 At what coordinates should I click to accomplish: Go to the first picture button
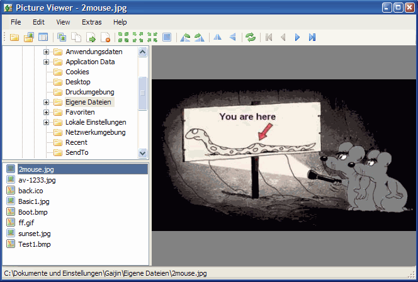[269, 37]
